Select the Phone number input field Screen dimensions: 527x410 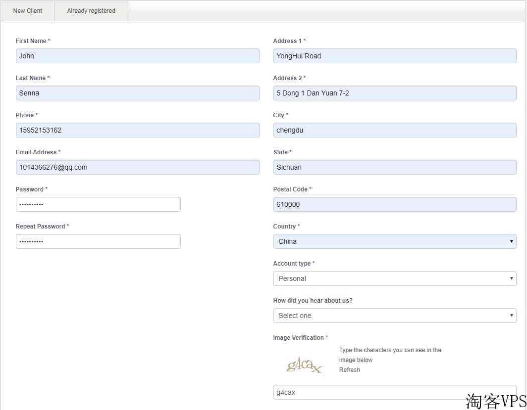tap(138, 130)
